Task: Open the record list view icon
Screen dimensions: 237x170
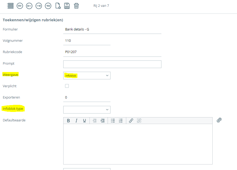Action: click(10, 6)
